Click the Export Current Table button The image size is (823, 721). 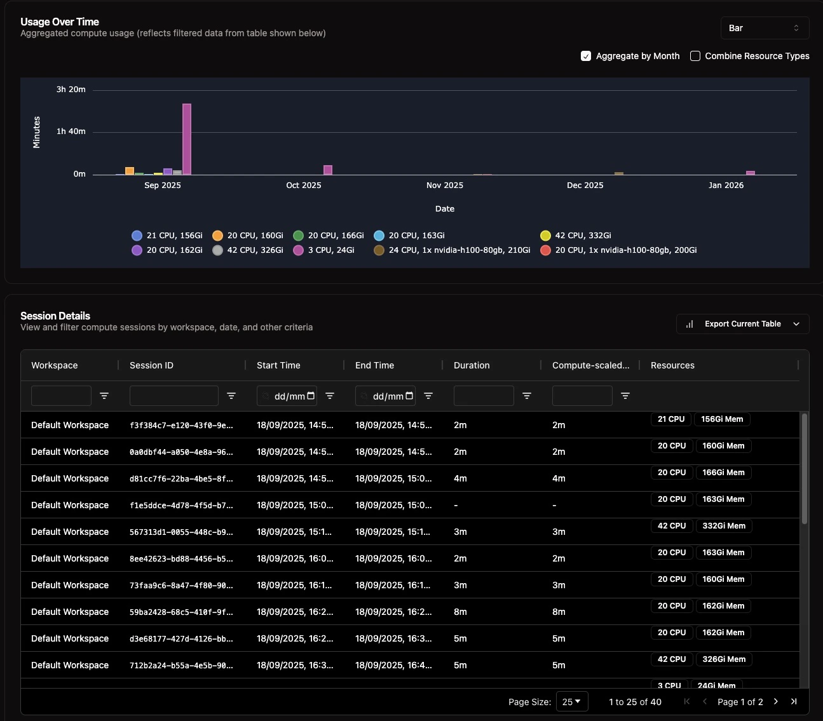[x=742, y=324]
